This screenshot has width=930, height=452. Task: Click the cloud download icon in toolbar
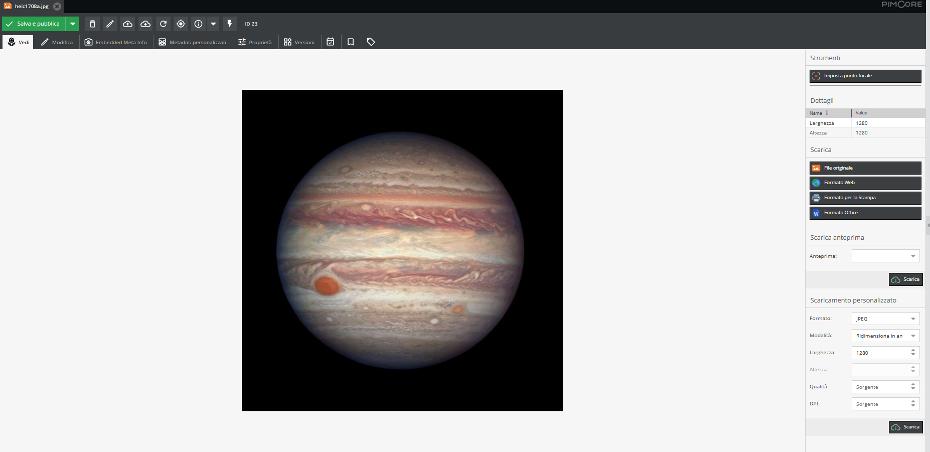145,24
